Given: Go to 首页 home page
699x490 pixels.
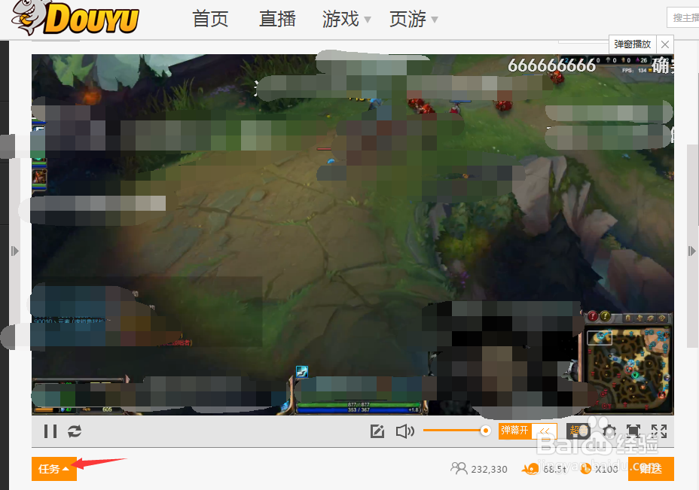Looking at the screenshot, I should [210, 19].
